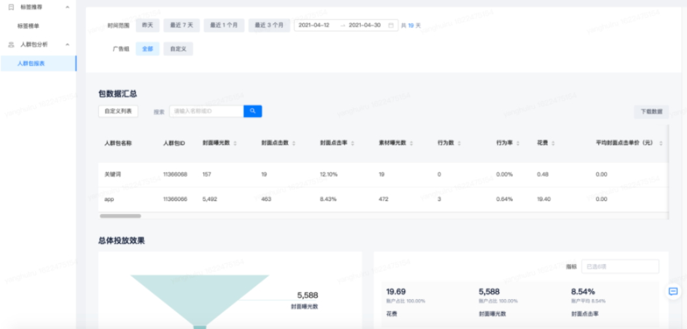This screenshot has height=329, width=687.
Task: Sort by 行为数 column arrows
Action: pyautogui.click(x=460, y=143)
